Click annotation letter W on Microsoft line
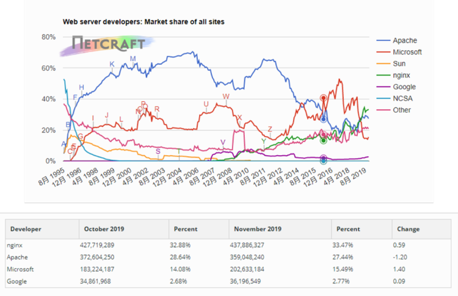458x296 pixels. click(x=226, y=97)
